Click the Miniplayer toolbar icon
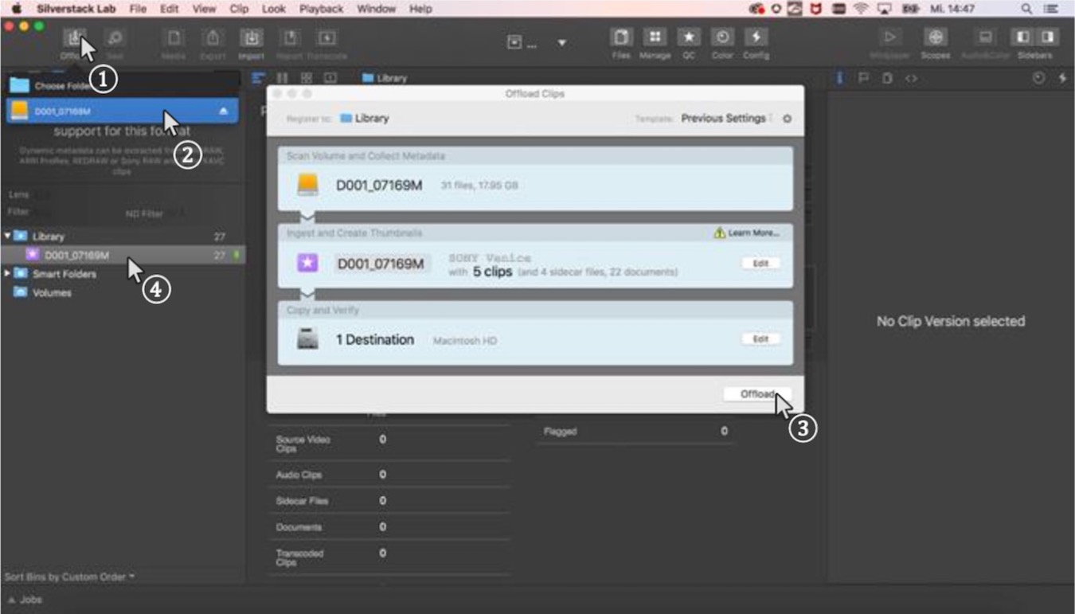The image size is (1075, 614). click(x=889, y=37)
